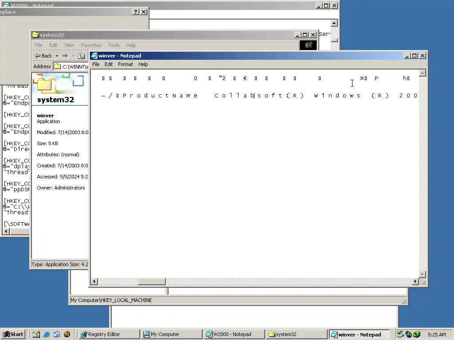
Task: Switch to system32 taskbar button
Action: click(x=297, y=334)
